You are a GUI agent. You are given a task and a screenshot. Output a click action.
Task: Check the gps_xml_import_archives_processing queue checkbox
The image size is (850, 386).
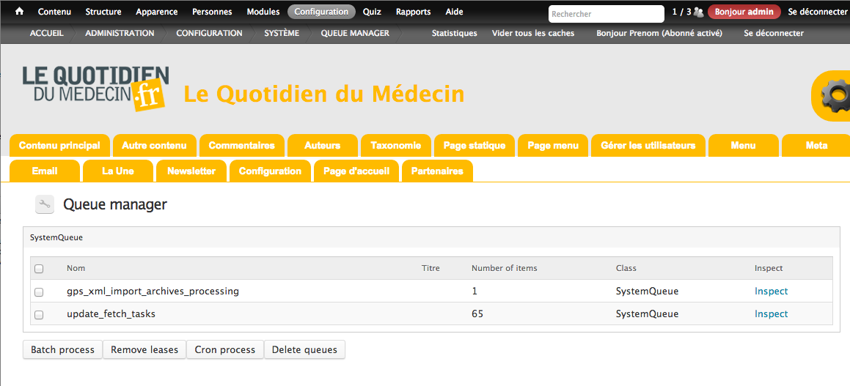tap(39, 292)
